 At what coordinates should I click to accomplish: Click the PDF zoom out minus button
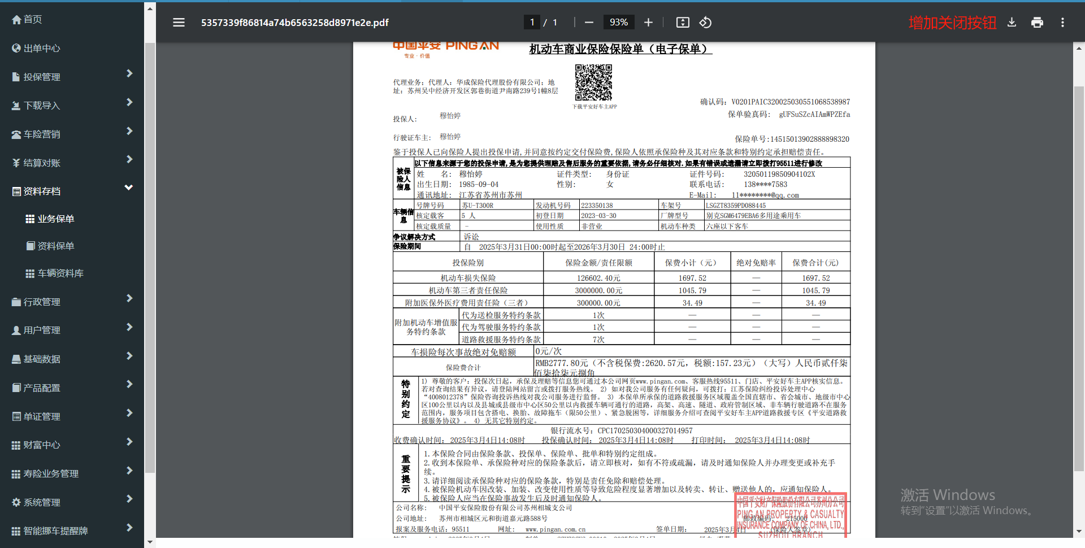click(x=589, y=23)
